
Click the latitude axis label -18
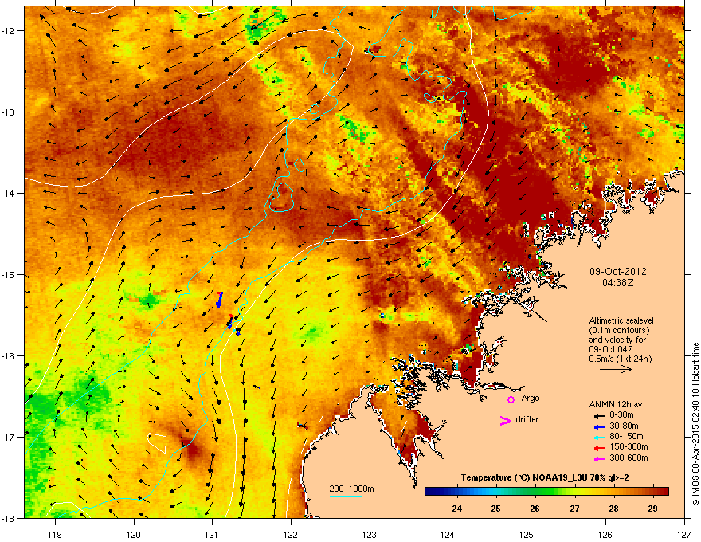point(9,518)
